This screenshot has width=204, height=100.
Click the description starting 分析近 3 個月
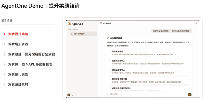tap(144, 54)
